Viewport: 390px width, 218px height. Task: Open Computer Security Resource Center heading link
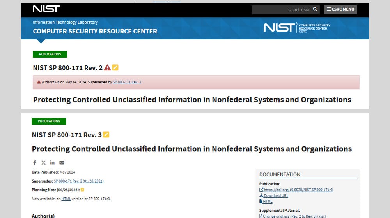[95, 31]
